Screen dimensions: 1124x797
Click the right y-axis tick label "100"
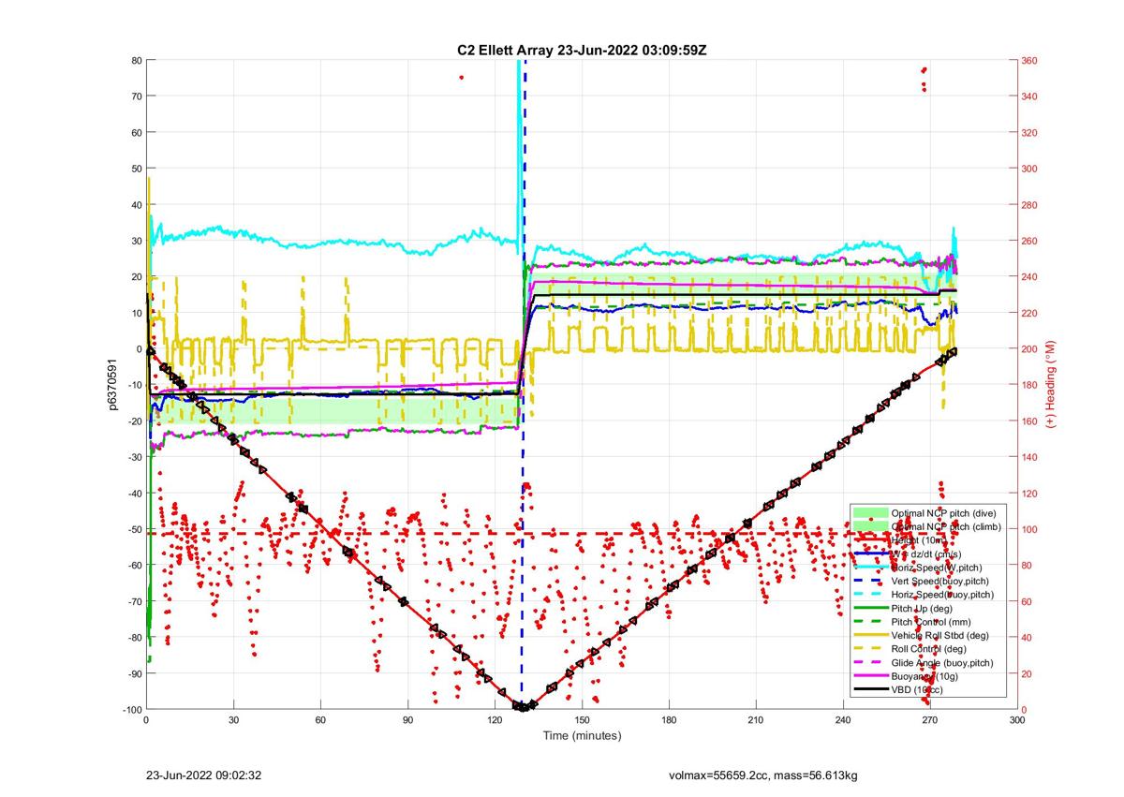click(1030, 529)
